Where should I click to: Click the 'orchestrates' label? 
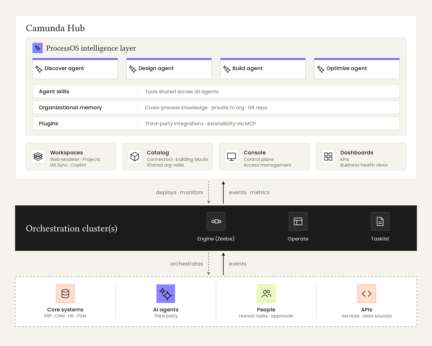[187, 264]
